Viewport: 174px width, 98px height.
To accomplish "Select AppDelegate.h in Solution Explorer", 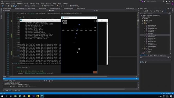I will coord(151,27).
